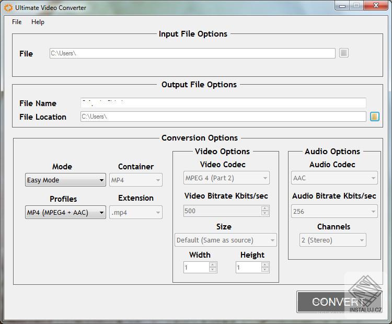This screenshot has height=324, width=392.
Task: Click the 'Video Options' group heading
Action: click(222, 151)
